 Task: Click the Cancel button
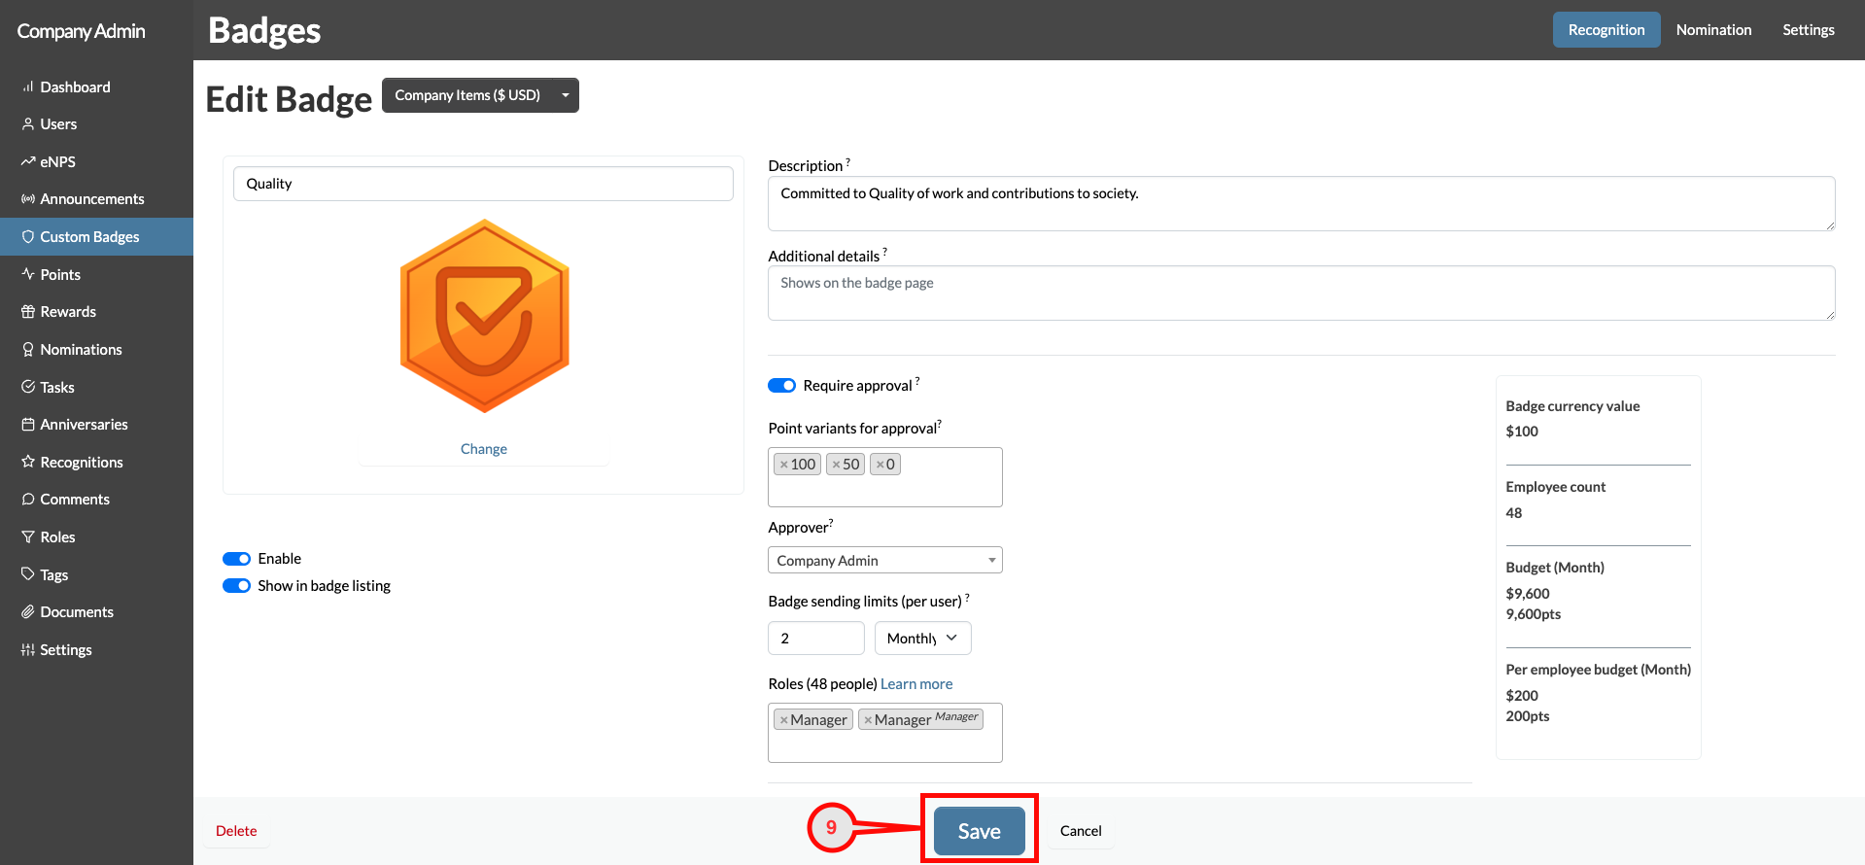click(1081, 831)
